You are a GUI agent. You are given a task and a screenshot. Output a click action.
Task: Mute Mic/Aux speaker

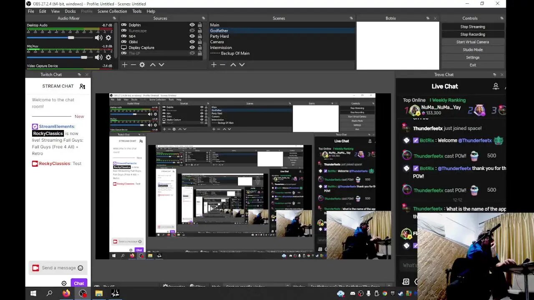click(x=98, y=57)
